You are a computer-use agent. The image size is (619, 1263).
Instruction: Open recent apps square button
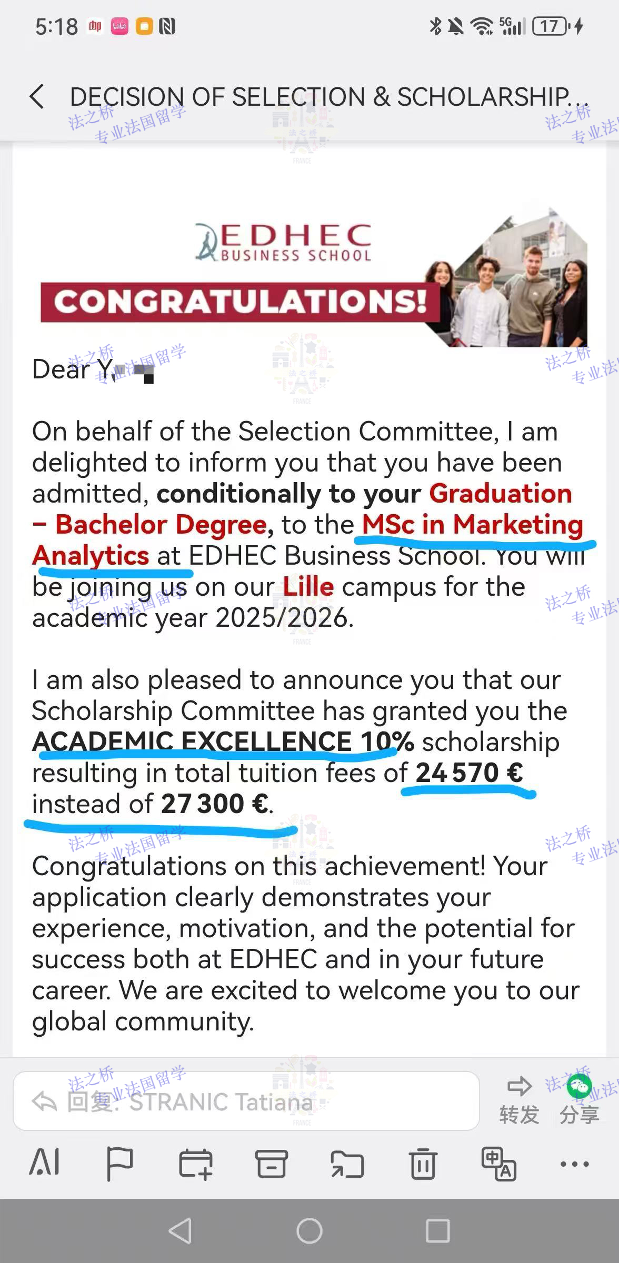tap(437, 1231)
